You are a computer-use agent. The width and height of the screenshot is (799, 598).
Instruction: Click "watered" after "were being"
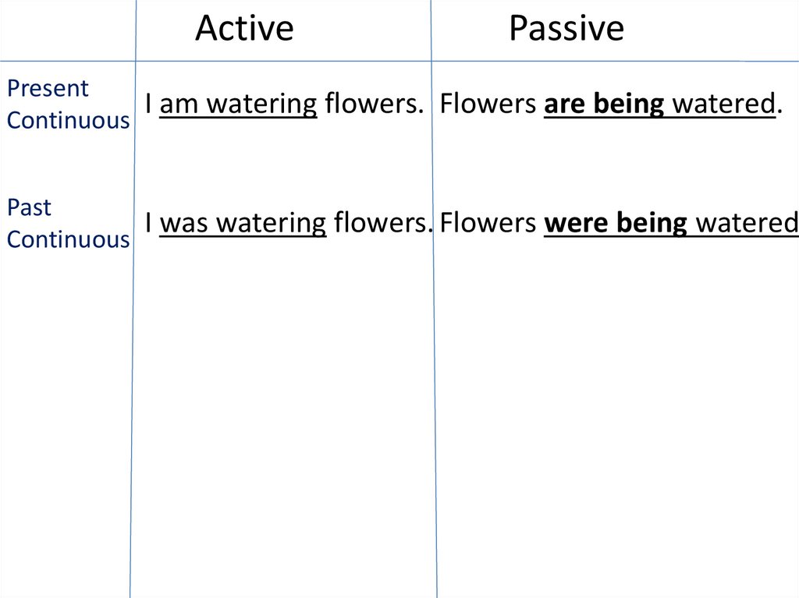[x=746, y=223]
